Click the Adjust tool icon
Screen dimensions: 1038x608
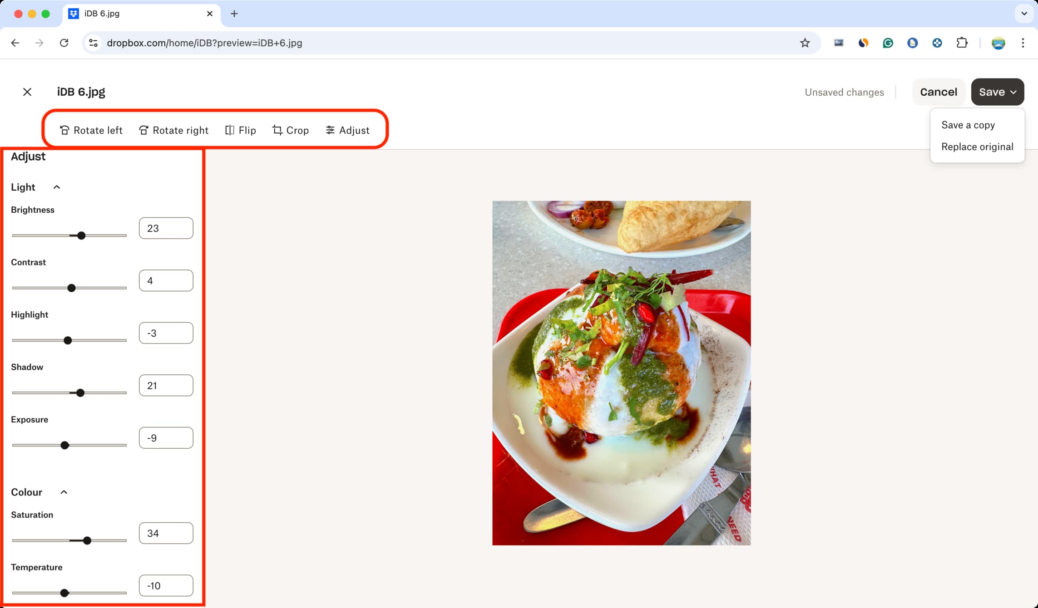330,130
